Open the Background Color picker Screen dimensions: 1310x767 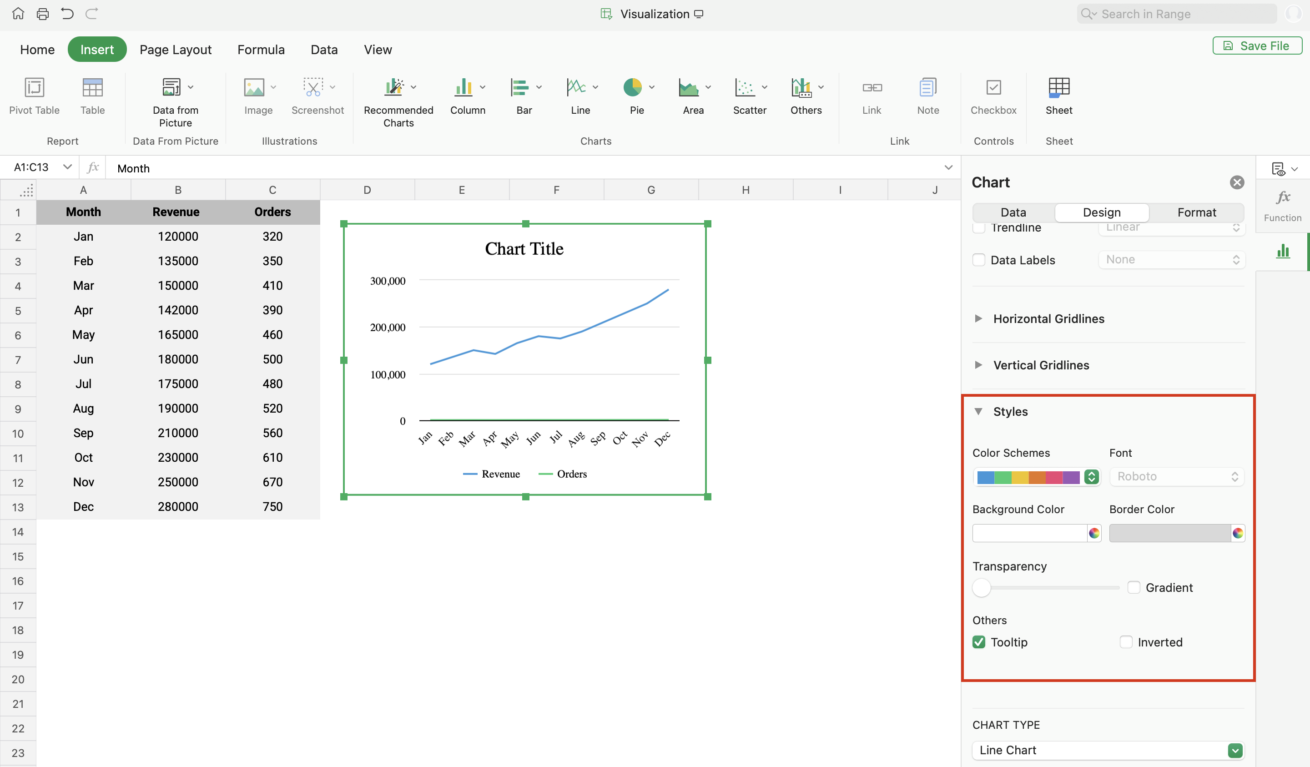coord(1094,533)
